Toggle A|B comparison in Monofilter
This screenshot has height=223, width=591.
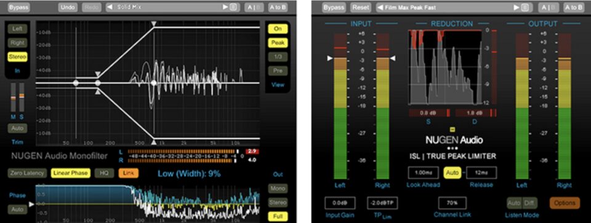[x=254, y=7]
